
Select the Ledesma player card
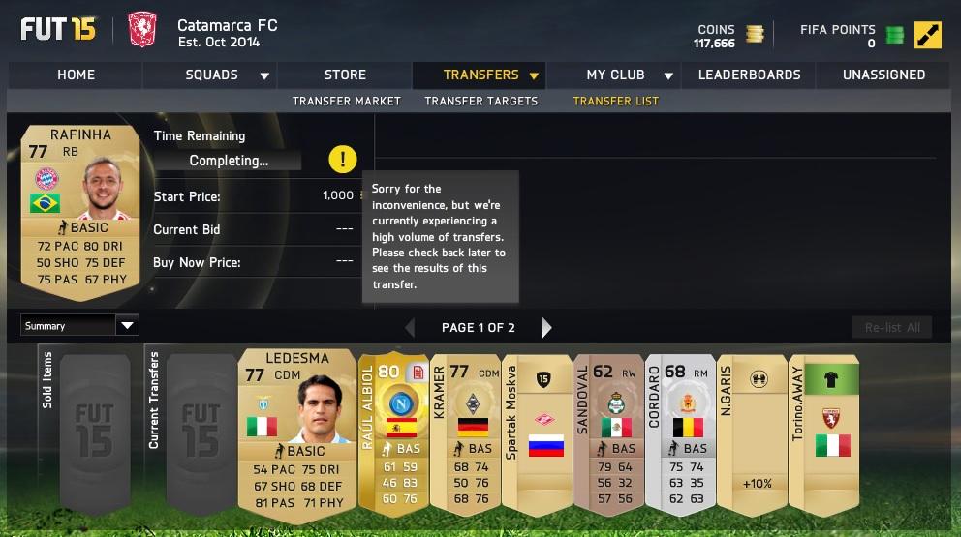point(297,436)
